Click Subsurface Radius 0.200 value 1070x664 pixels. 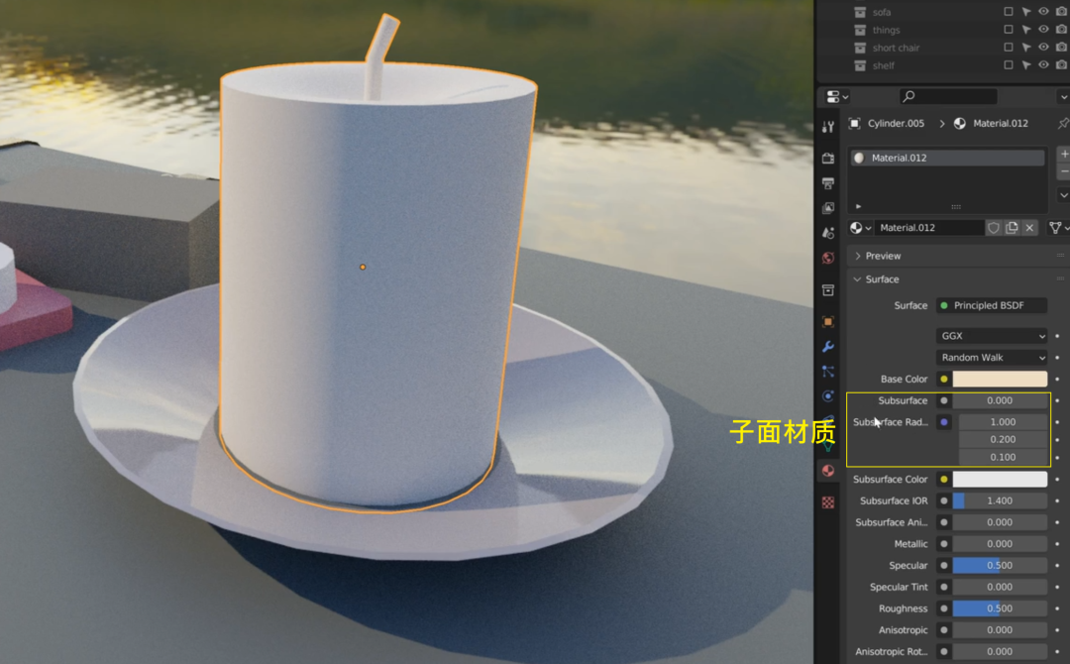1003,439
